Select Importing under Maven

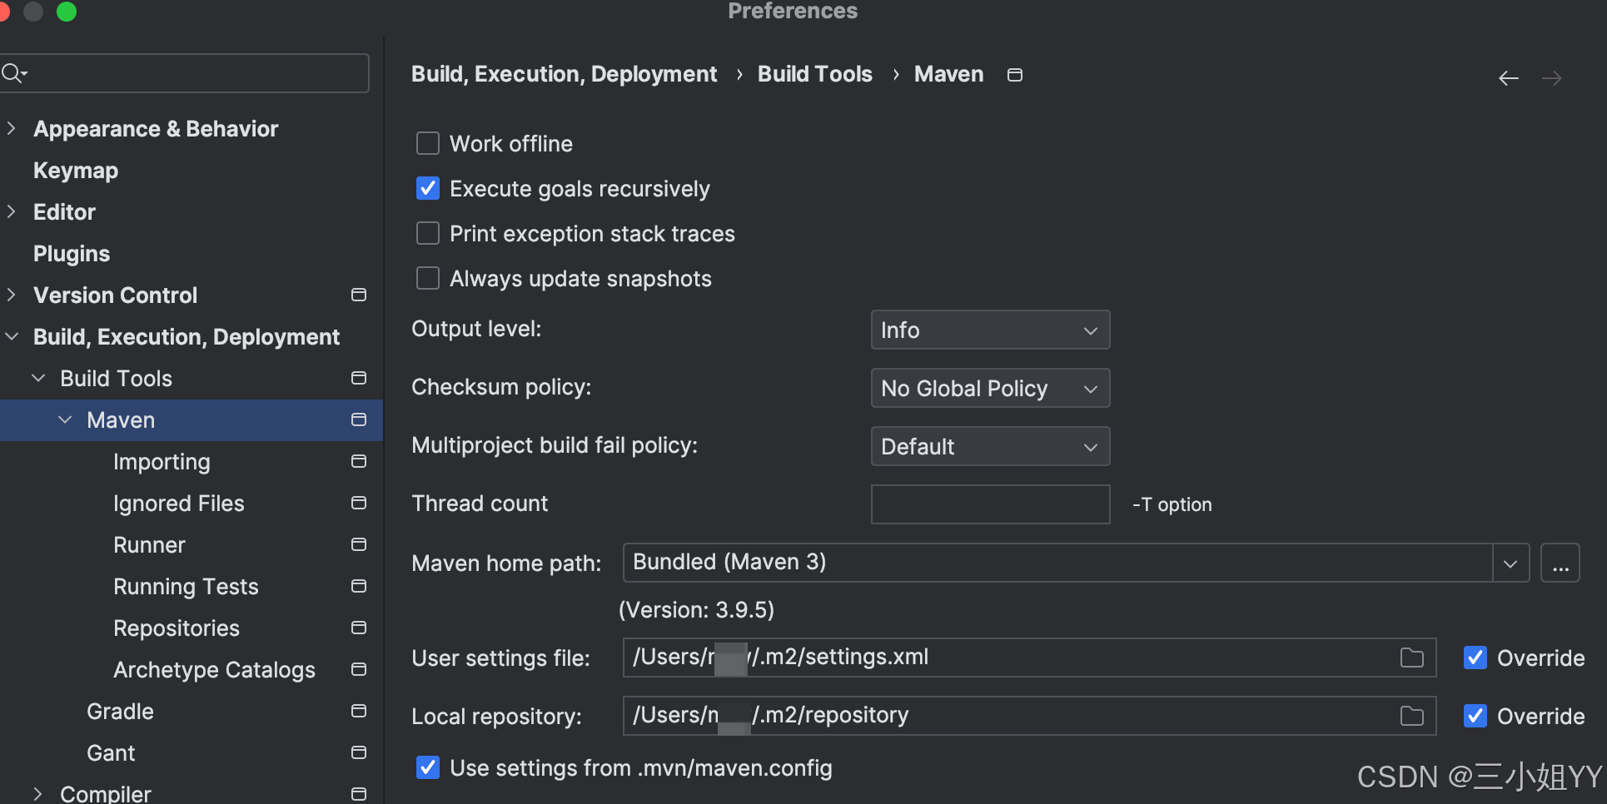coord(162,462)
